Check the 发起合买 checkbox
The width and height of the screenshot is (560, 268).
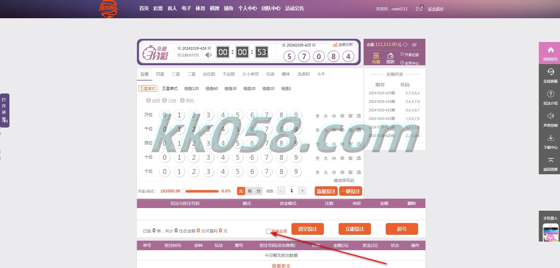pyautogui.click(x=268, y=231)
